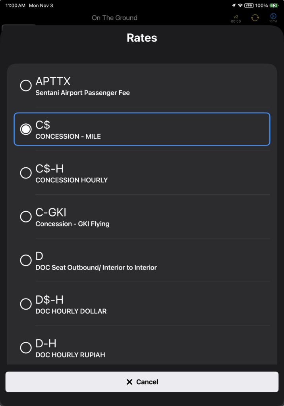The width and height of the screenshot is (284, 406).
Task: Choose the C$-H CONCESSION HOURLY rate
Action: [26, 173]
